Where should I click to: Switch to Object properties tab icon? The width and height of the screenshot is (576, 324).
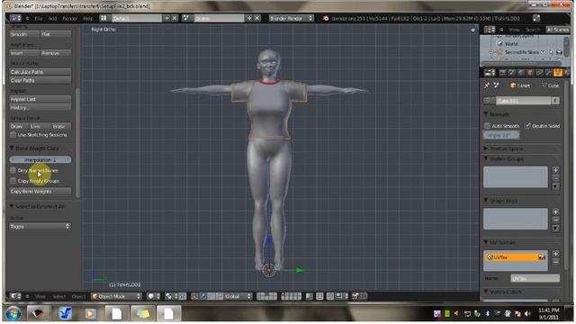pos(530,73)
